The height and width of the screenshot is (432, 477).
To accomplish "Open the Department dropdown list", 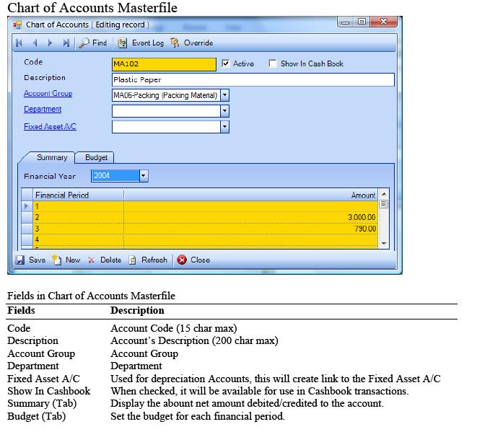I will coord(224,111).
